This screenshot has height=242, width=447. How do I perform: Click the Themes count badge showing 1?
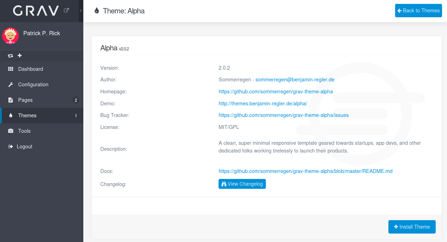click(x=76, y=116)
